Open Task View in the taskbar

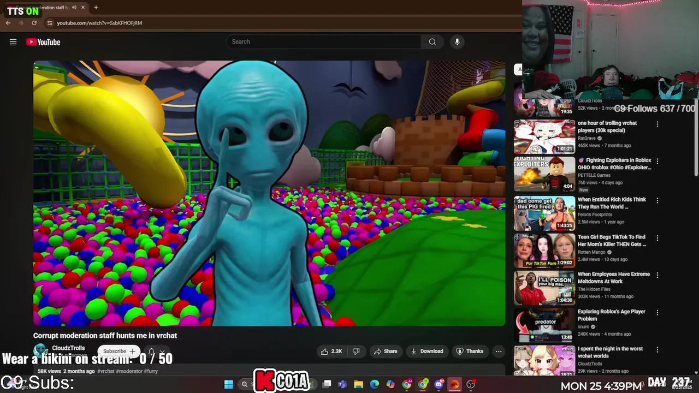tap(327, 384)
